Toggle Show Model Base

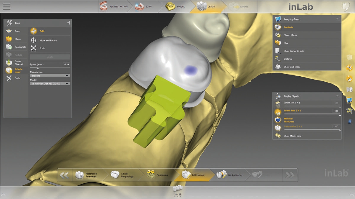(278, 136)
